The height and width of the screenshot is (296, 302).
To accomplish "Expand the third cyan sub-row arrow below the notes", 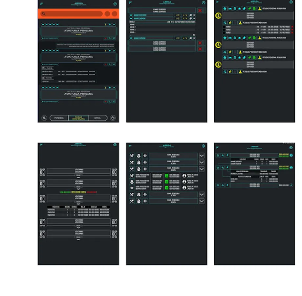I will [x=131, y=38].
